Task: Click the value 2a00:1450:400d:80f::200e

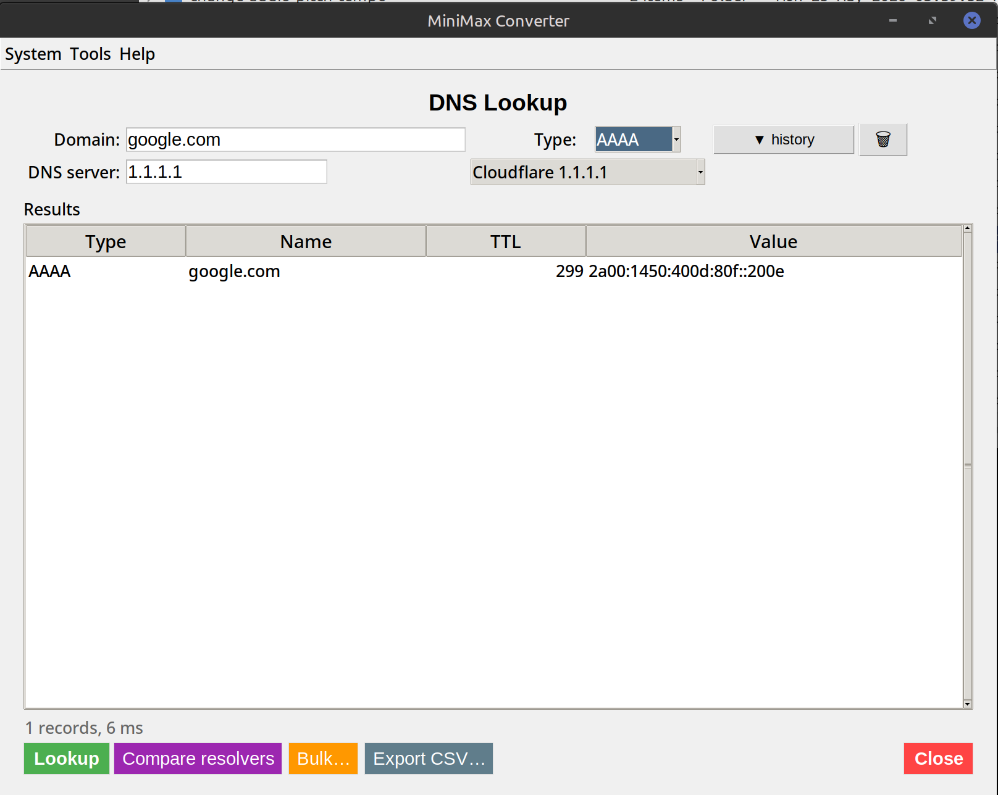Action: [686, 272]
